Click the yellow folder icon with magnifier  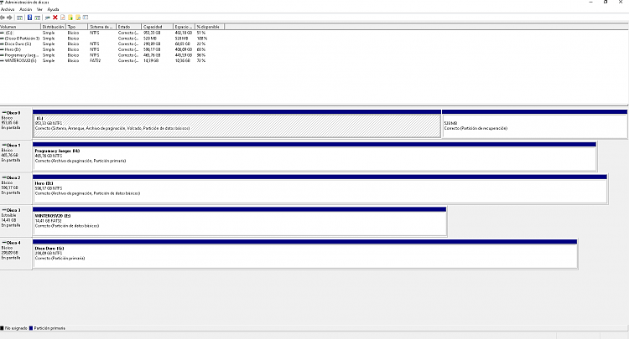pos(78,18)
